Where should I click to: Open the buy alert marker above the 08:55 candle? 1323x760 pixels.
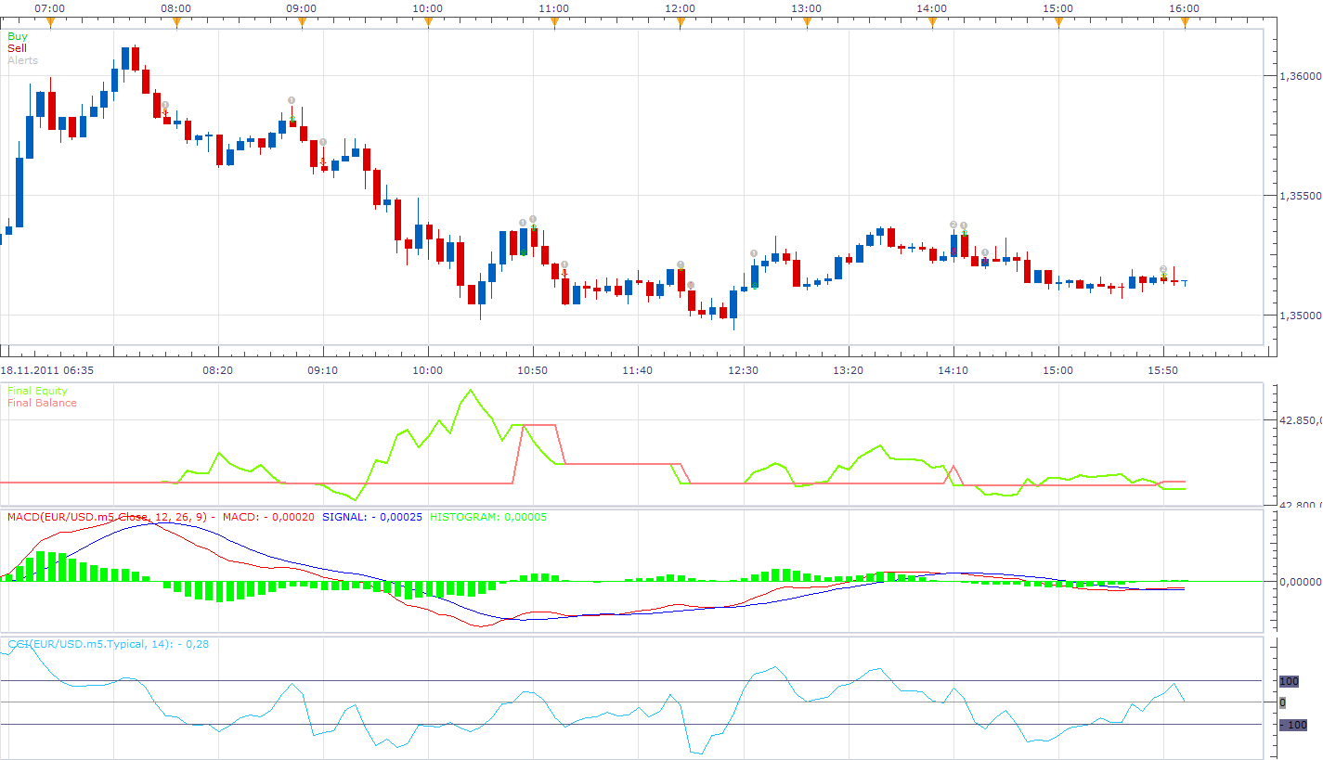click(292, 100)
